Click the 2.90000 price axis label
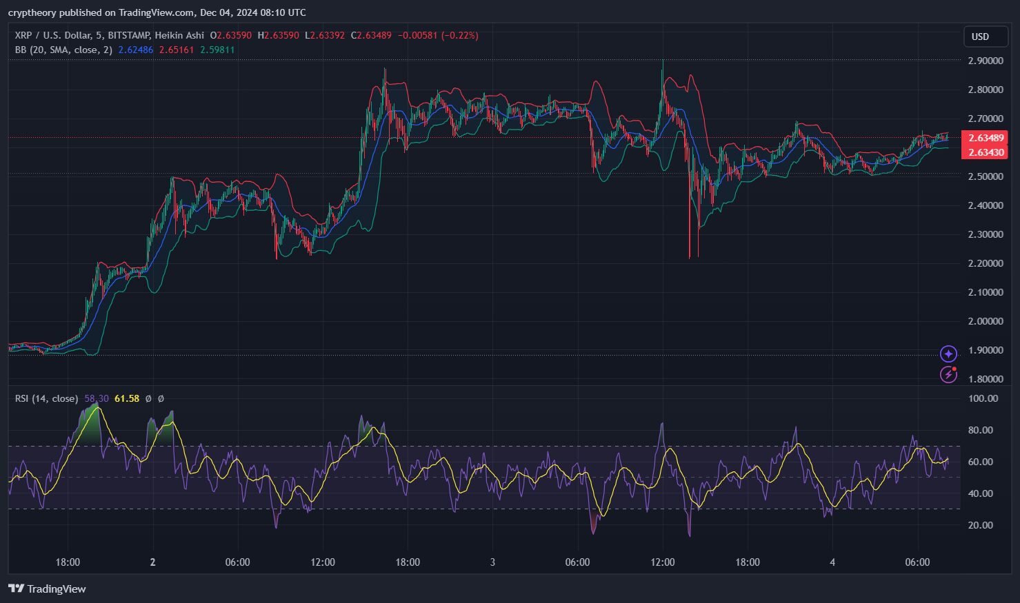The image size is (1020, 603). click(986, 61)
